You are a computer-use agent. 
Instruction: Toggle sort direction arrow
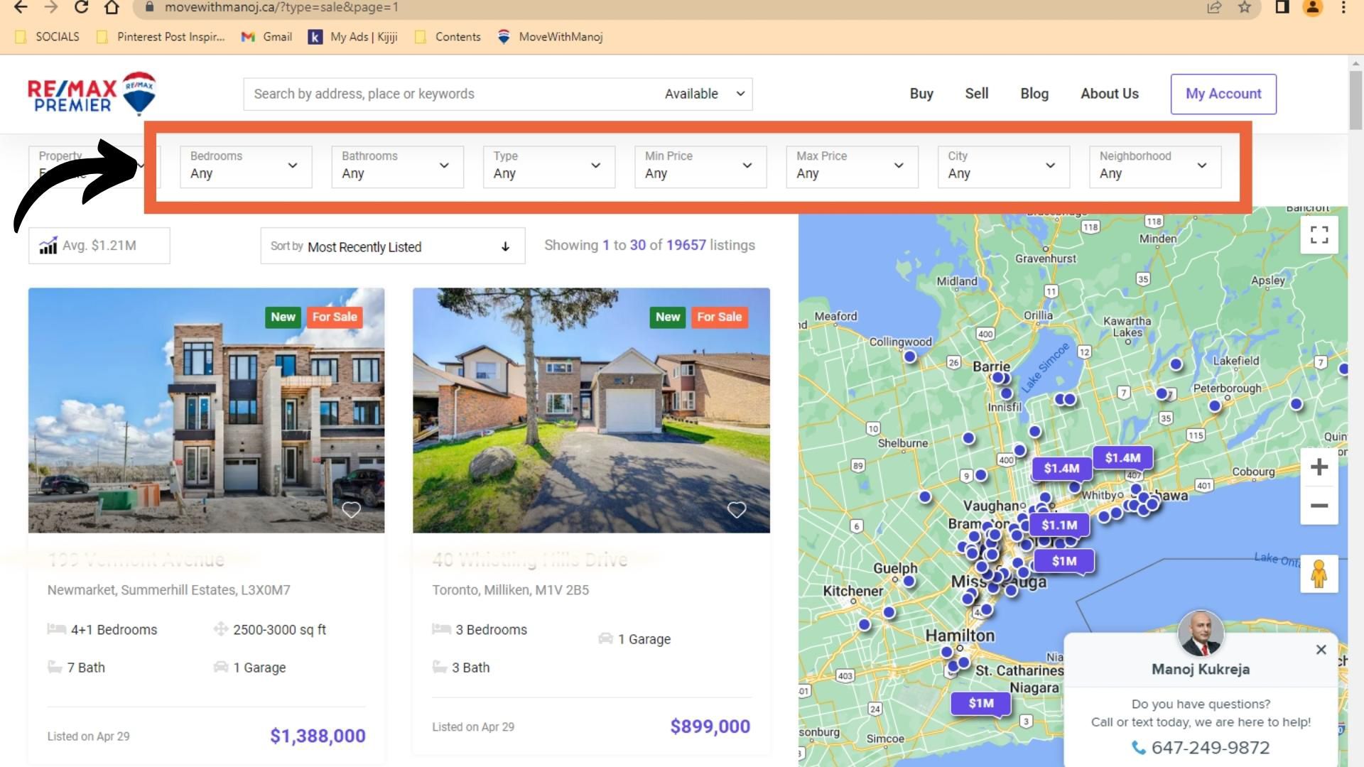pyautogui.click(x=505, y=246)
